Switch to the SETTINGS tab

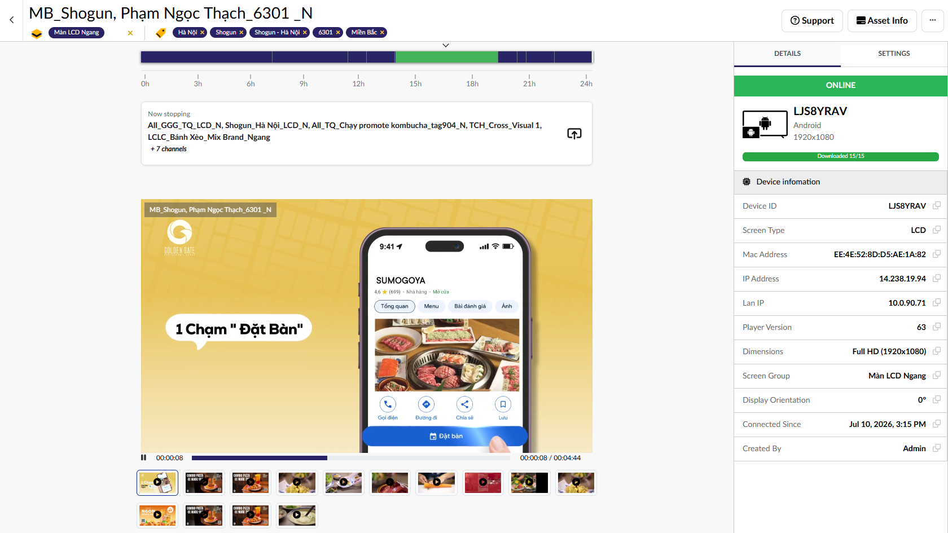(x=894, y=54)
